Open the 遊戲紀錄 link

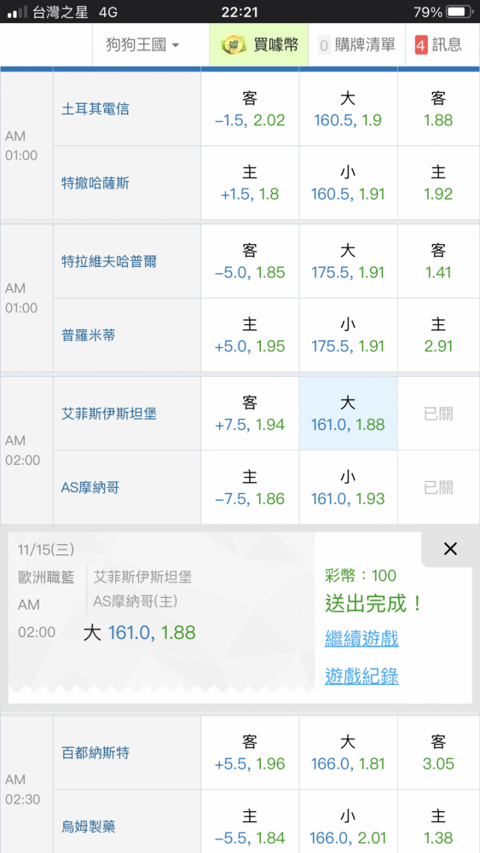click(x=362, y=676)
